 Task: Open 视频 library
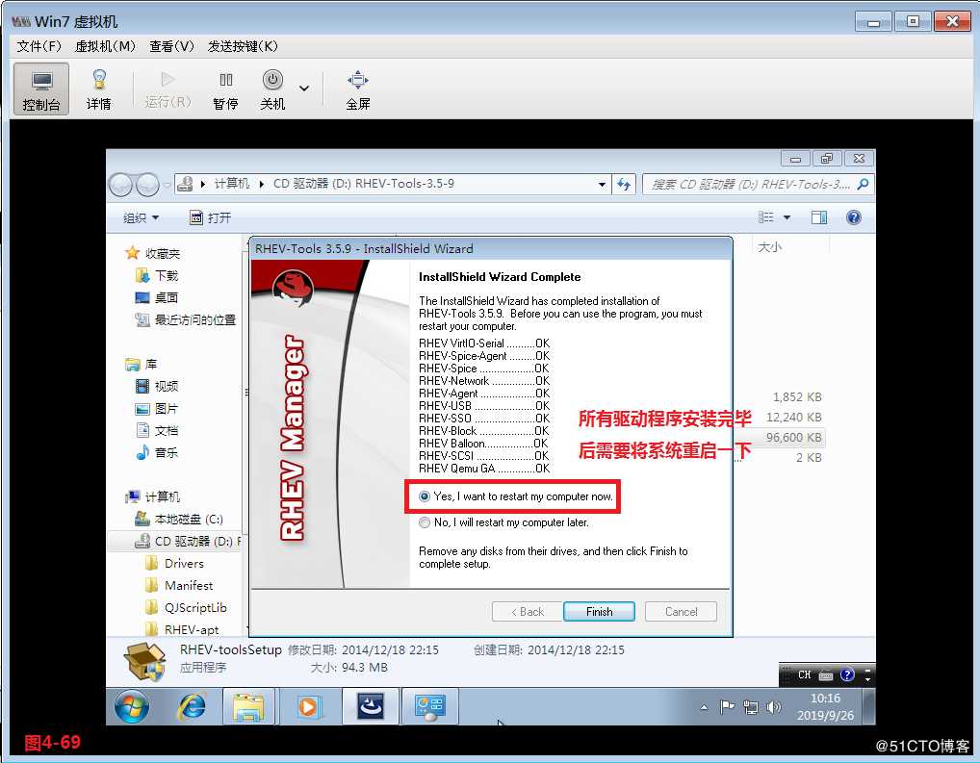click(157, 386)
